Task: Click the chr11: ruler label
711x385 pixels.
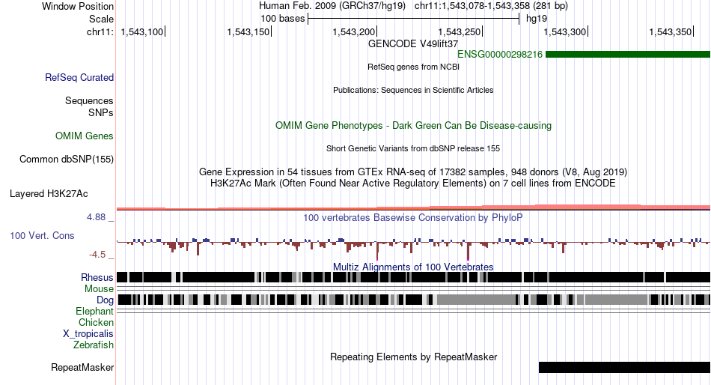Action: [100, 31]
